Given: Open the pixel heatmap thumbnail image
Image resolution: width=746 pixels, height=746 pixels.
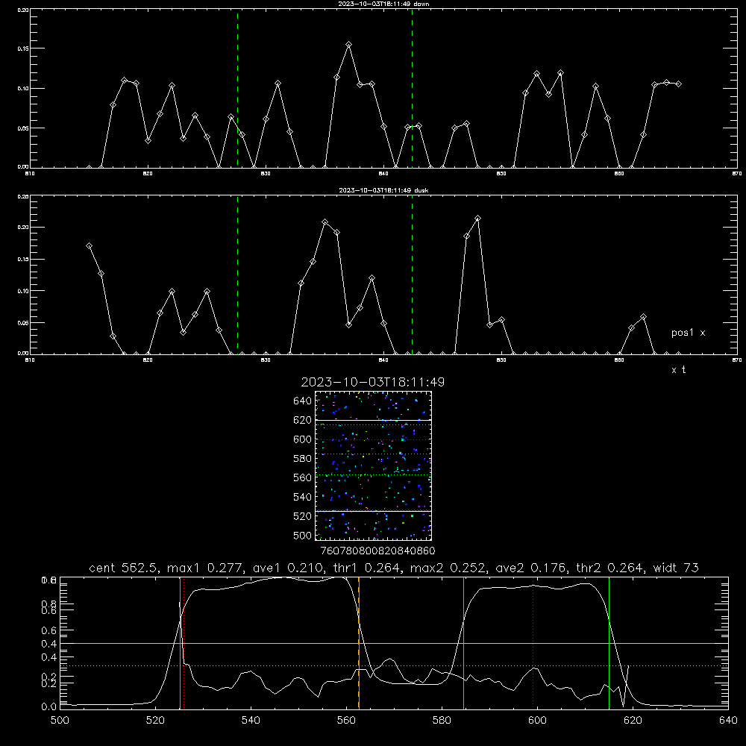Looking at the screenshot, I should point(374,466).
